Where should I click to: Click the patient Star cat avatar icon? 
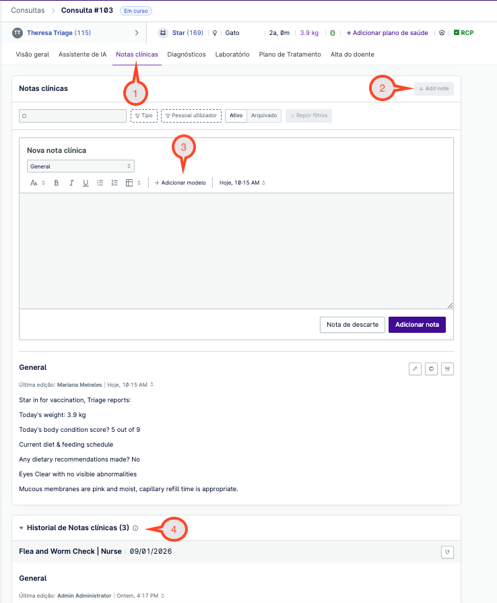pos(163,33)
